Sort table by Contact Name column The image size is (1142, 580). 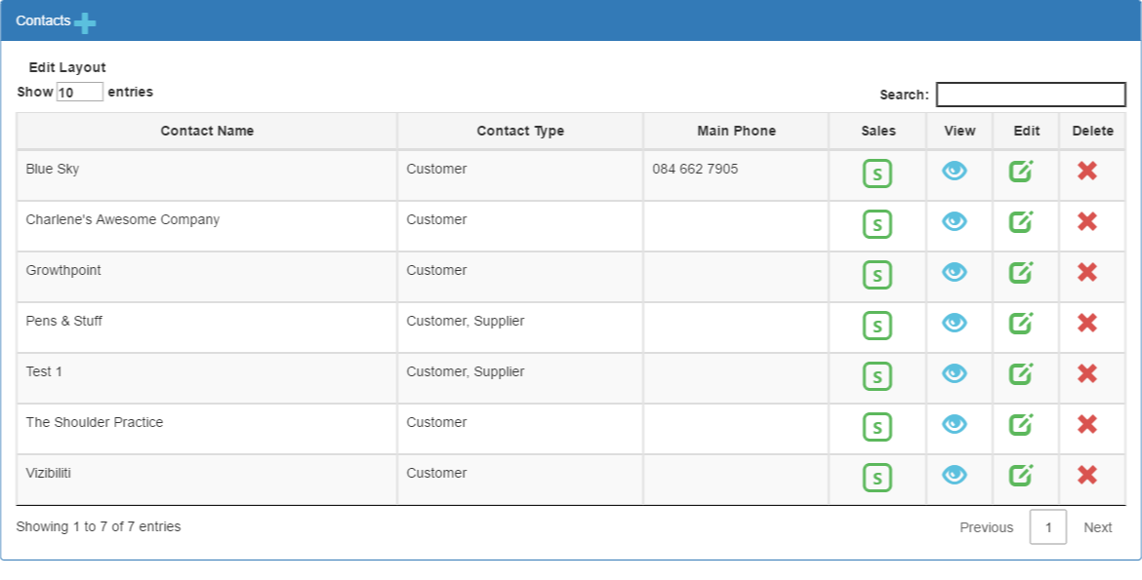tap(207, 131)
